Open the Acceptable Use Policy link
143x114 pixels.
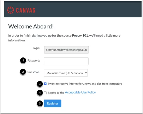coord(80,92)
